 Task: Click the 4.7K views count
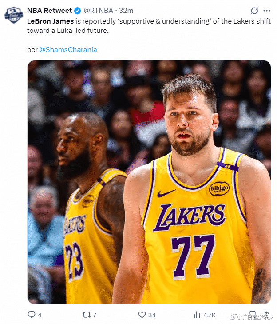point(209,315)
